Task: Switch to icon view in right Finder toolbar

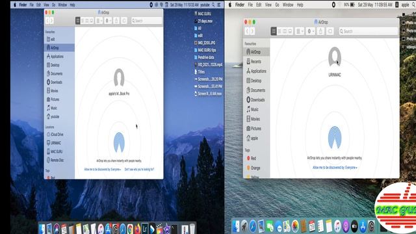Action: point(274,31)
